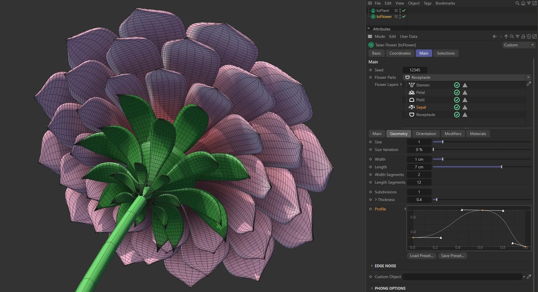This screenshot has height=292, width=538.
Task: Select the Stamen flower part icon
Action: pyautogui.click(x=411, y=85)
